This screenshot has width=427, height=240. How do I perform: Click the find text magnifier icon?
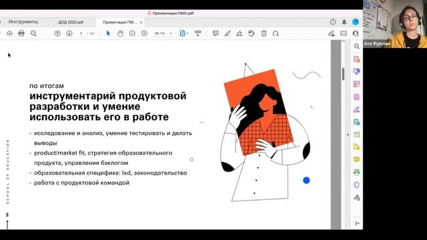33,33
